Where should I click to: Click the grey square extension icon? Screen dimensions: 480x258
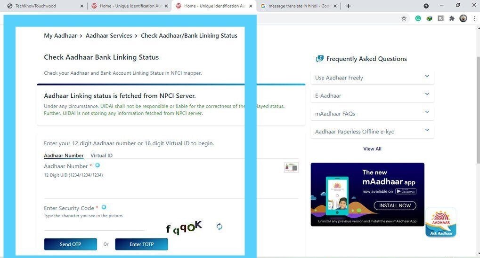[x=440, y=19]
